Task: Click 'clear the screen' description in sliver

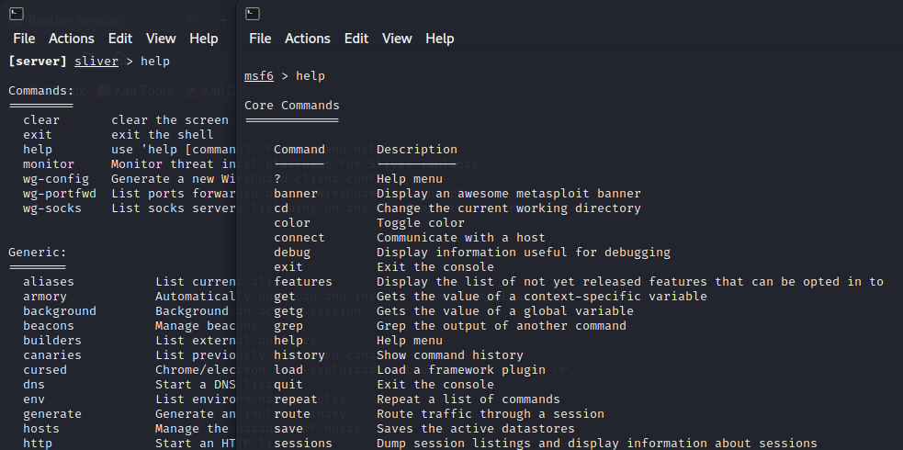Action: coord(170,120)
